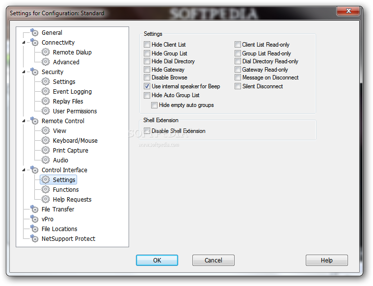Click the gear icon beside Security

34,72
